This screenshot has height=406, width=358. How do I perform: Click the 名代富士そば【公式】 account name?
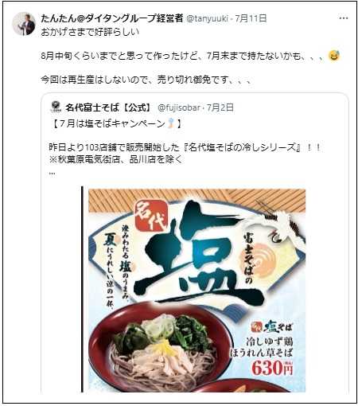coord(107,107)
